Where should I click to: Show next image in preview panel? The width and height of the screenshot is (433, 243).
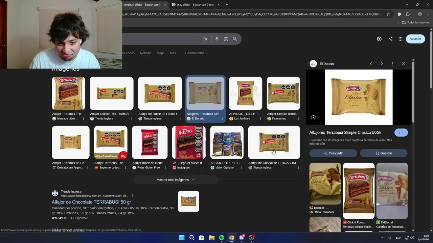pos(382,64)
